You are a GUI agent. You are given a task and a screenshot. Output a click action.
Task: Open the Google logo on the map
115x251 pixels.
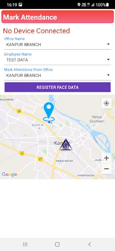tap(9, 174)
